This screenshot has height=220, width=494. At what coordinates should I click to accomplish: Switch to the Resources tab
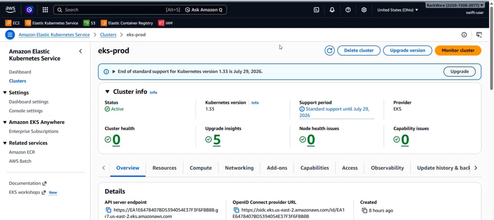165,168
